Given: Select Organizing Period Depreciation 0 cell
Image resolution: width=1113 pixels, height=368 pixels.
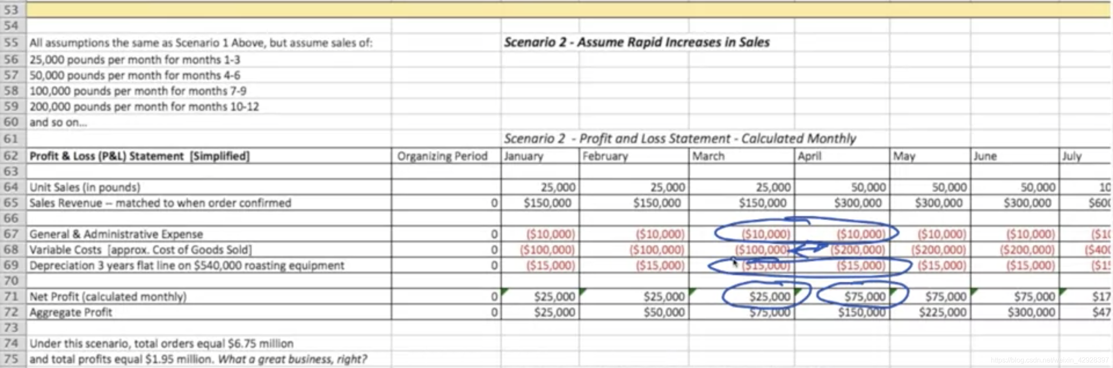Looking at the screenshot, I should (x=446, y=265).
